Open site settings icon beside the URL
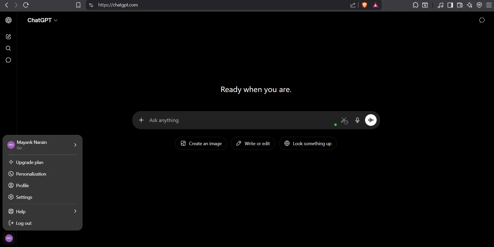Screen dimensions: 494x247 tap(91, 5)
